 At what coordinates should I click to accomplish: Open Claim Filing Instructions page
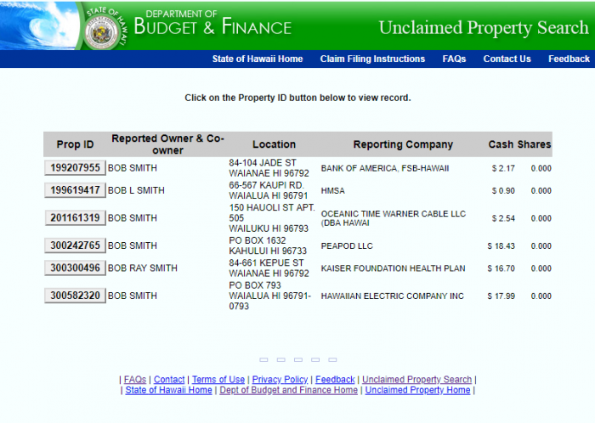(372, 59)
